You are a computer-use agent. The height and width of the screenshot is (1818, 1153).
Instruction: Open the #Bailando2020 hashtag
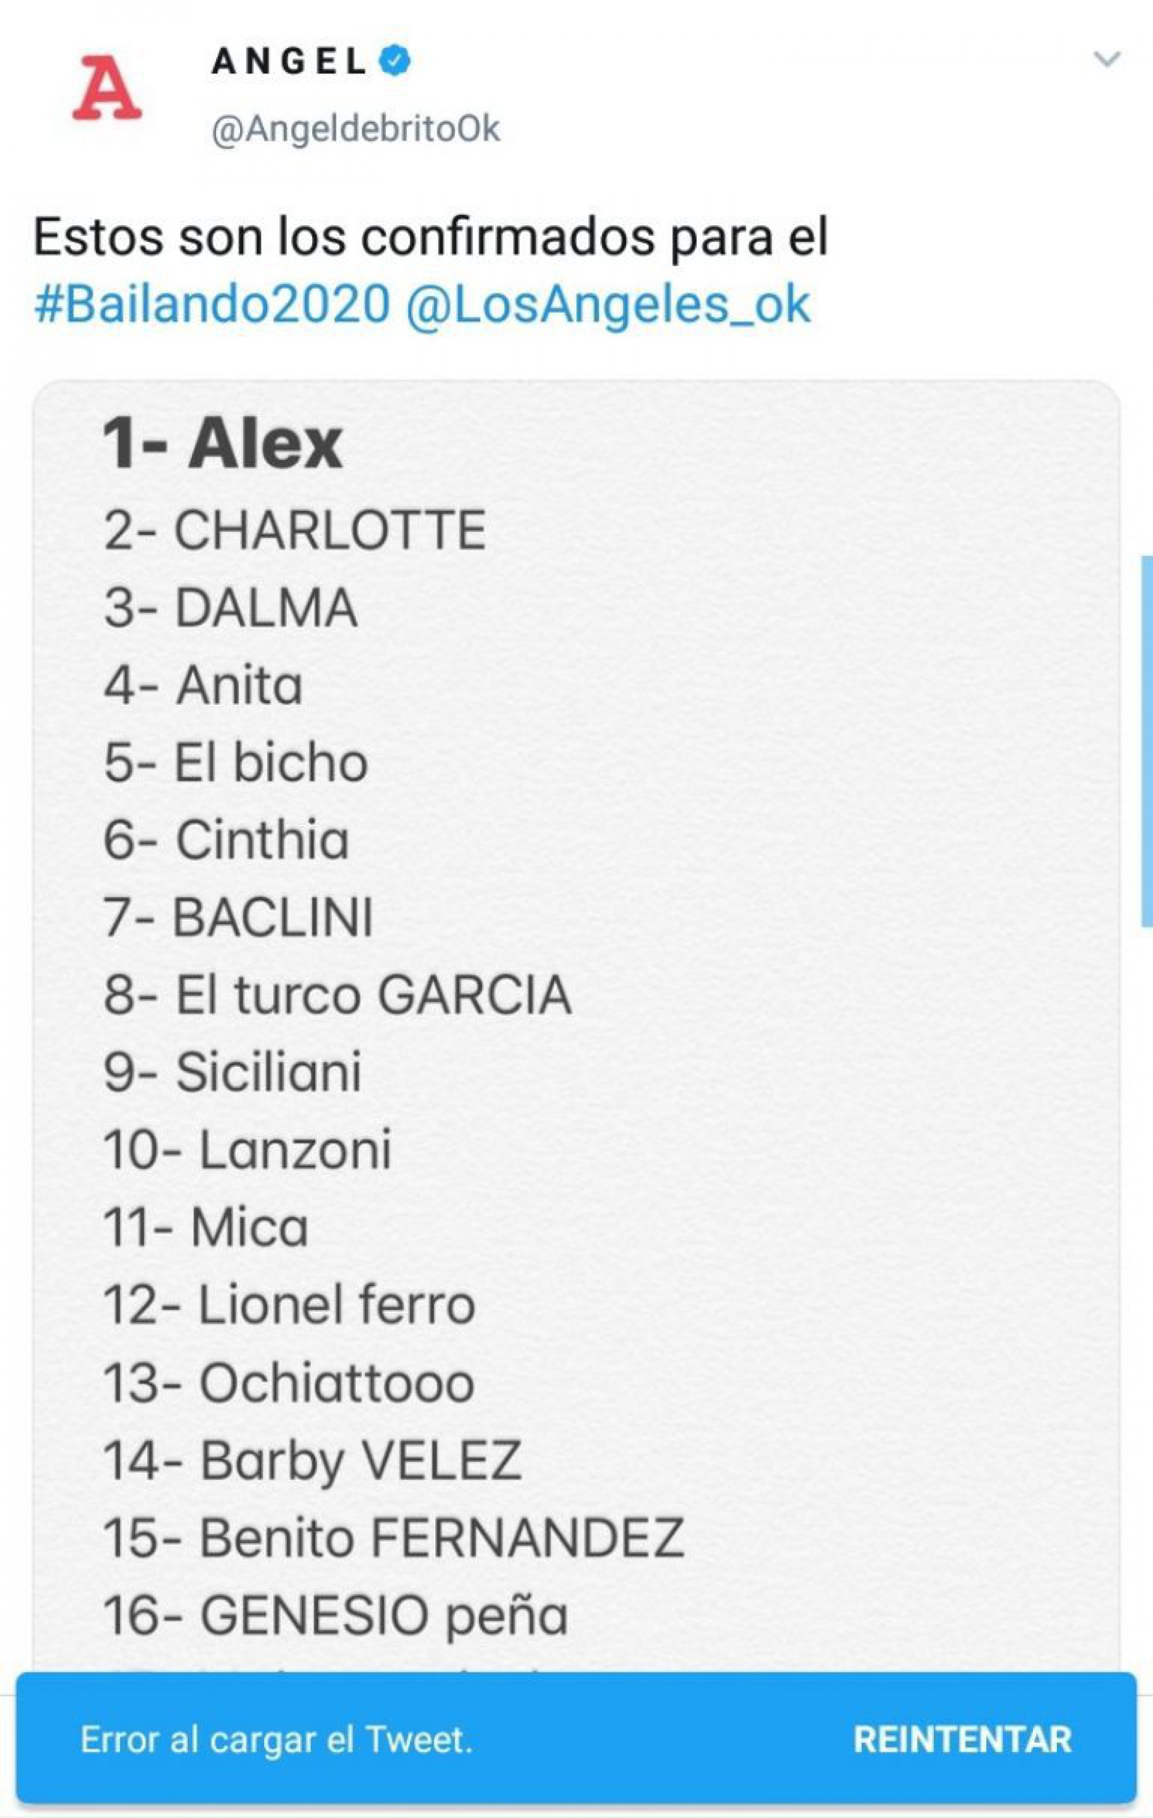pyautogui.click(x=212, y=304)
